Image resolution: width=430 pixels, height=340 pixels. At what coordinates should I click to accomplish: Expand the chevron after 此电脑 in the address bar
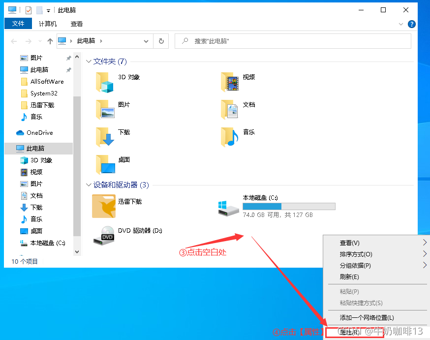point(101,41)
